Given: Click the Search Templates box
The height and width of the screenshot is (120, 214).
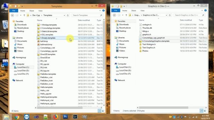Looking at the screenshot, I should [x=87, y=15].
